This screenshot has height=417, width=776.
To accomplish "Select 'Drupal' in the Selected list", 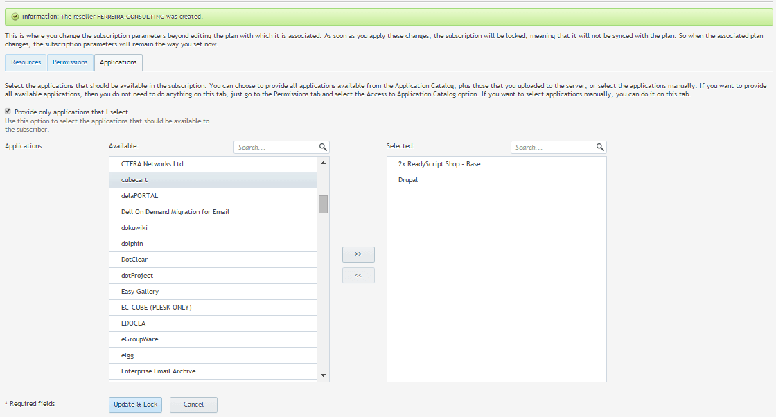I will [496, 180].
